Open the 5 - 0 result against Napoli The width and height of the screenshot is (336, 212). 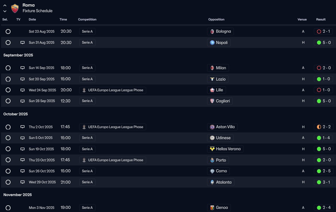click(x=326, y=43)
